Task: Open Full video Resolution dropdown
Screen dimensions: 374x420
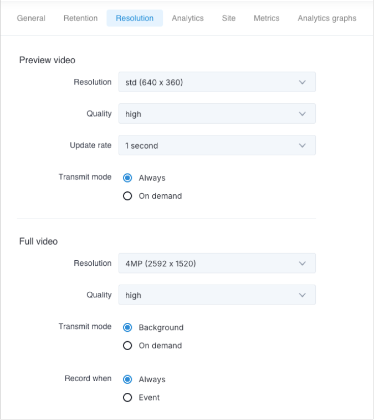Action: click(217, 264)
